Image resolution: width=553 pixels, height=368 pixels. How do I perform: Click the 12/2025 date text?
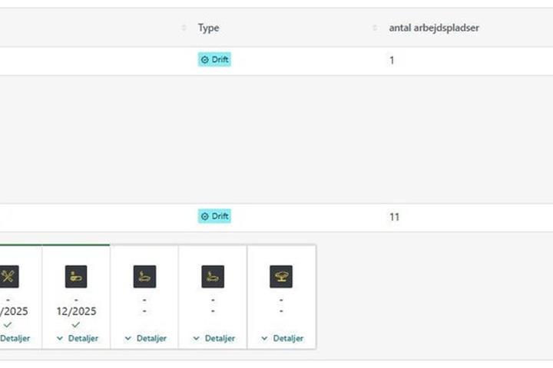click(76, 311)
